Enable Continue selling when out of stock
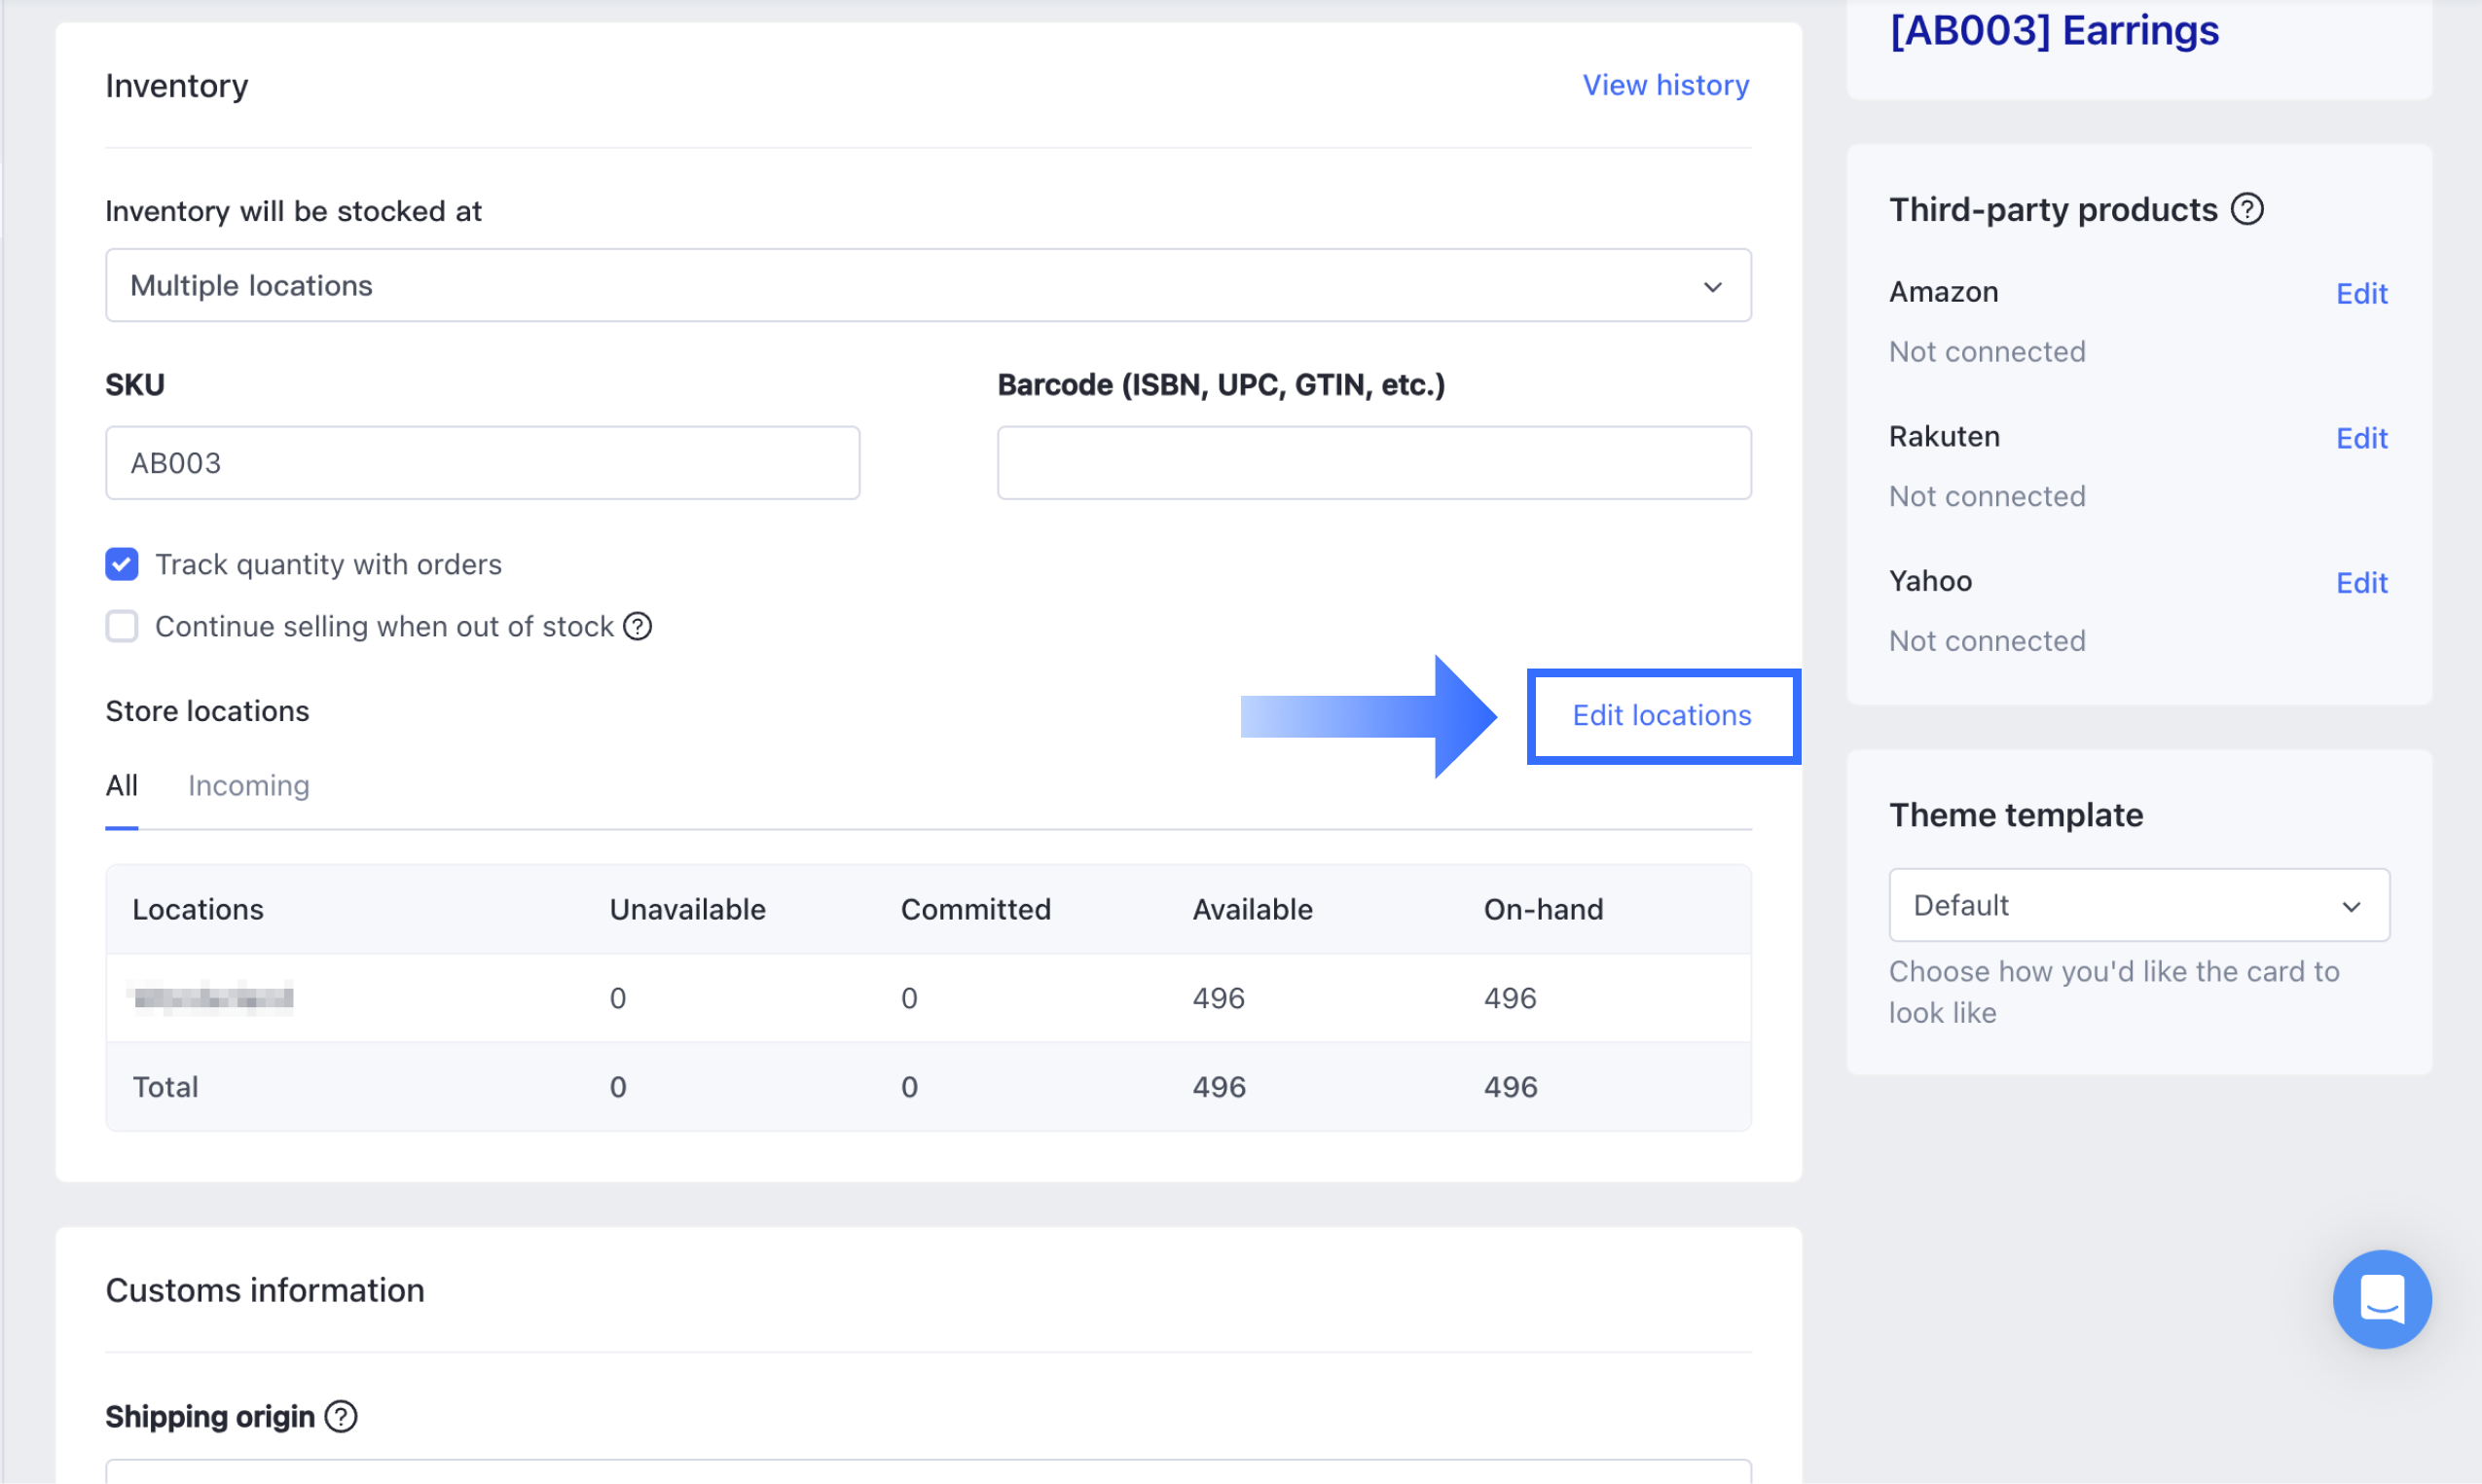 [x=122, y=627]
